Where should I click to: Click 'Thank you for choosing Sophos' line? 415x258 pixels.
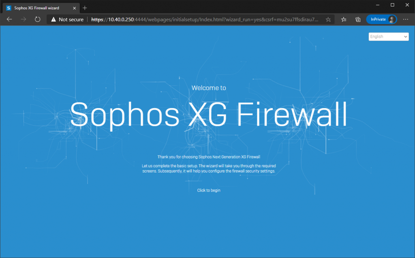(209, 157)
